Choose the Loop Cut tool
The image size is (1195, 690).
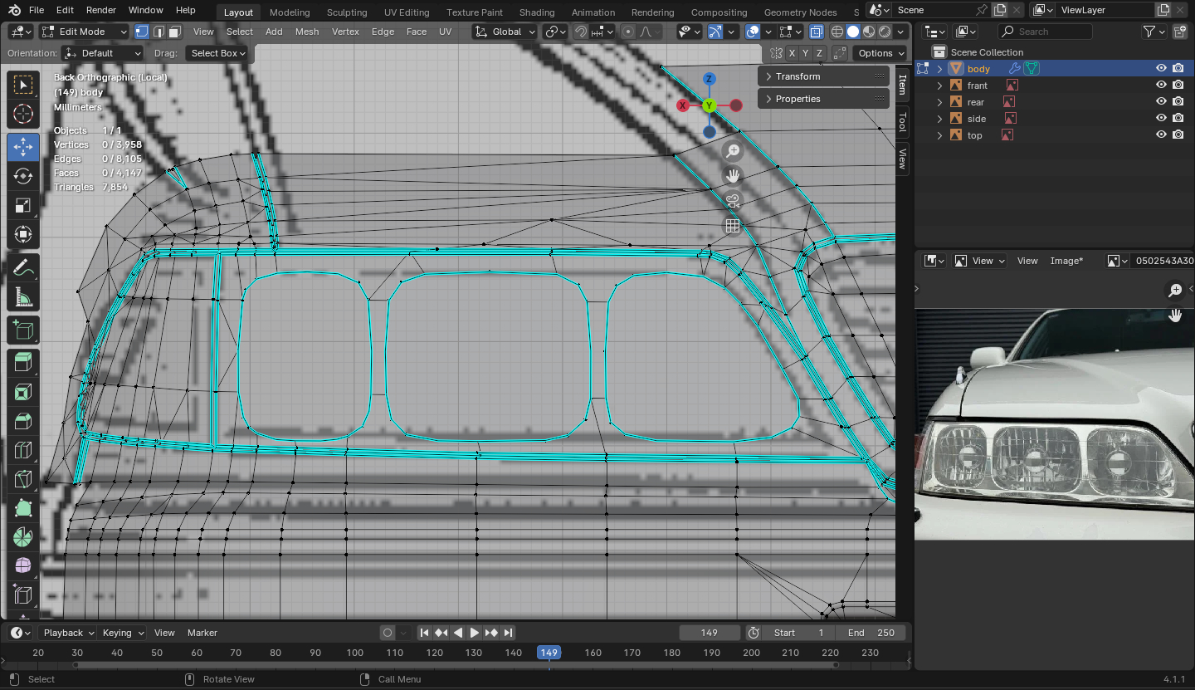tap(23, 450)
